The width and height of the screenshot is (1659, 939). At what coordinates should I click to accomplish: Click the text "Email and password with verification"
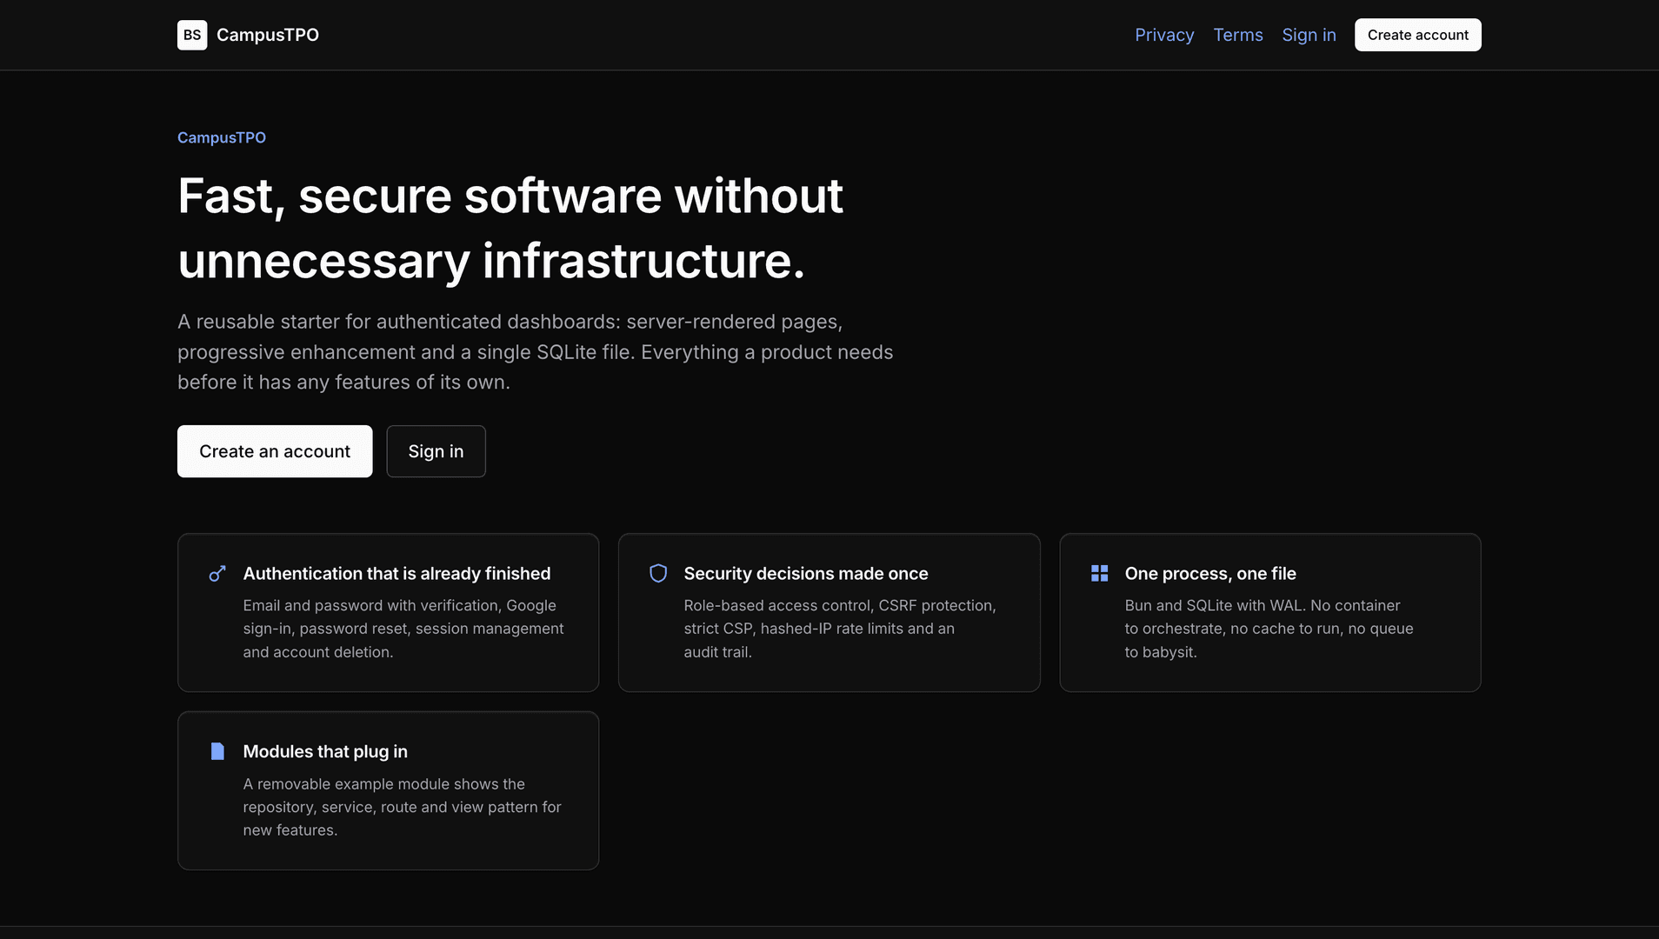(x=371, y=605)
